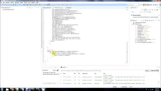
Task: Click the New file toolbar icon
Action: click(1, 5)
